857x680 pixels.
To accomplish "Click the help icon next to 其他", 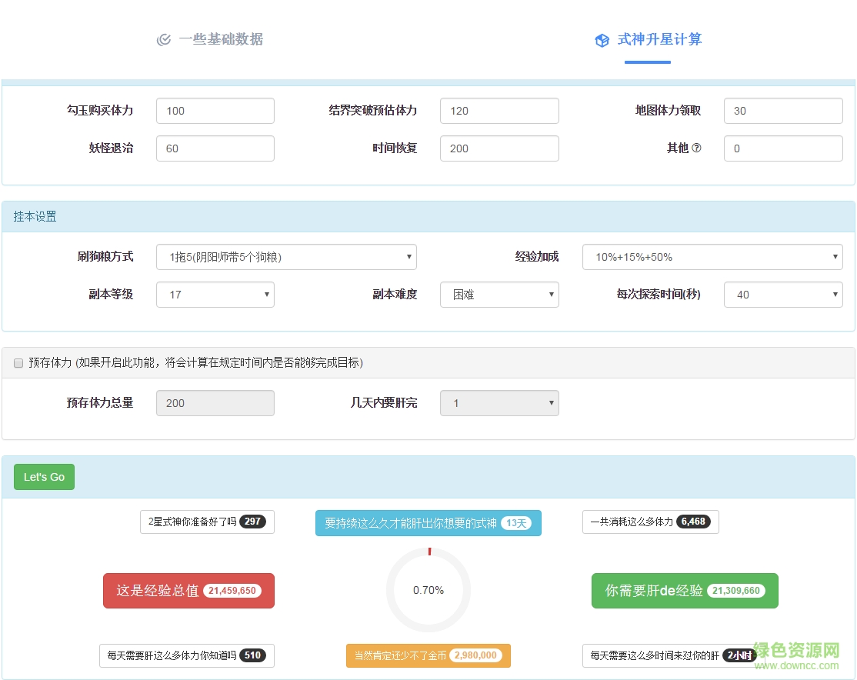I will coord(696,148).
